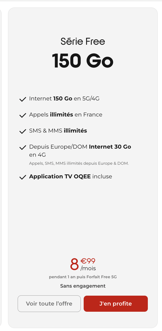Click the "Sans engagement" label
Image resolution: width=162 pixels, height=331 pixels.
[83, 286]
